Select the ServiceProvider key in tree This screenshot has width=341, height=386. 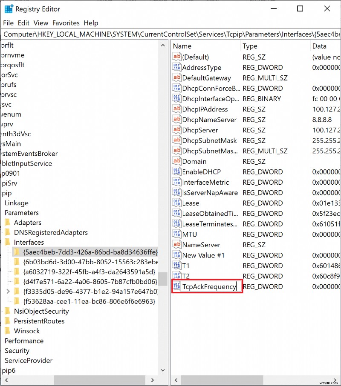coord(29,360)
